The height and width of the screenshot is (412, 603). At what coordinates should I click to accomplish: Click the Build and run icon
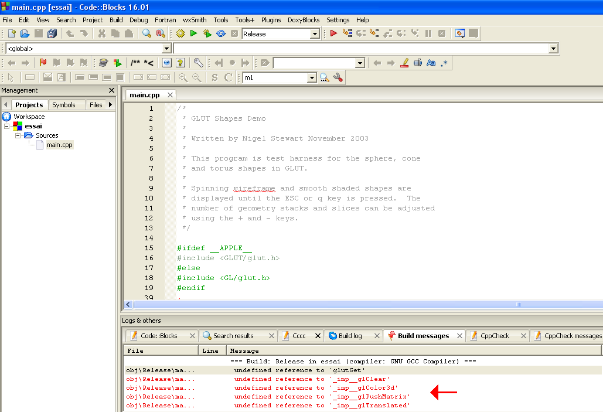point(207,33)
